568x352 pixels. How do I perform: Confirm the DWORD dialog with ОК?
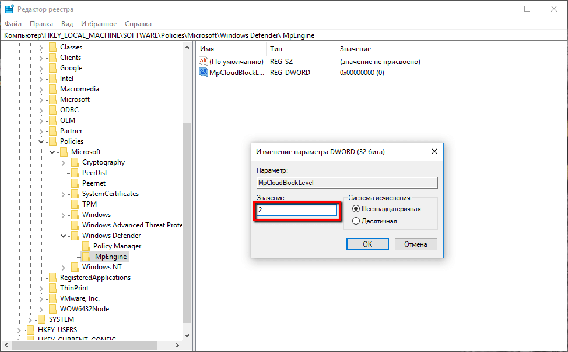367,244
